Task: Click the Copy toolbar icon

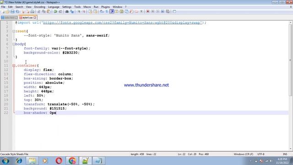Action: [44, 11]
